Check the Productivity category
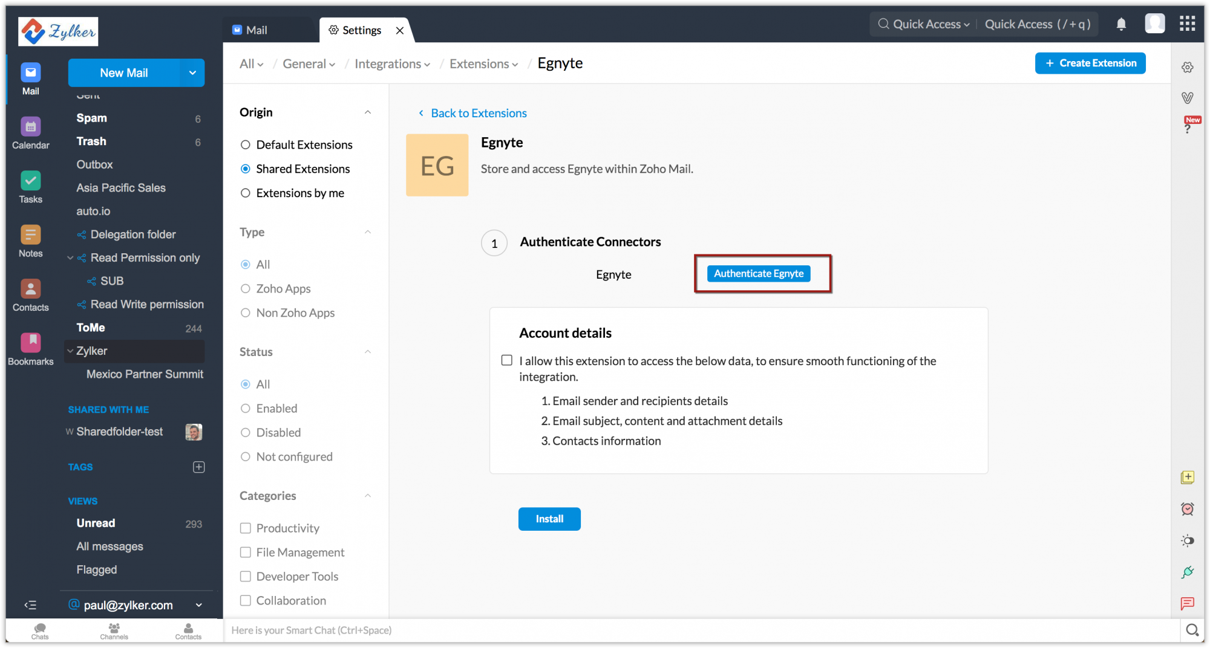The image size is (1210, 648). pyautogui.click(x=246, y=528)
